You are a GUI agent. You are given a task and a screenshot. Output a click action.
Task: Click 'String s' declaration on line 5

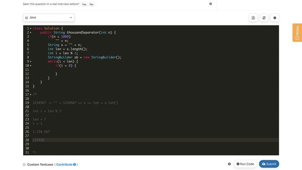pos(65,45)
